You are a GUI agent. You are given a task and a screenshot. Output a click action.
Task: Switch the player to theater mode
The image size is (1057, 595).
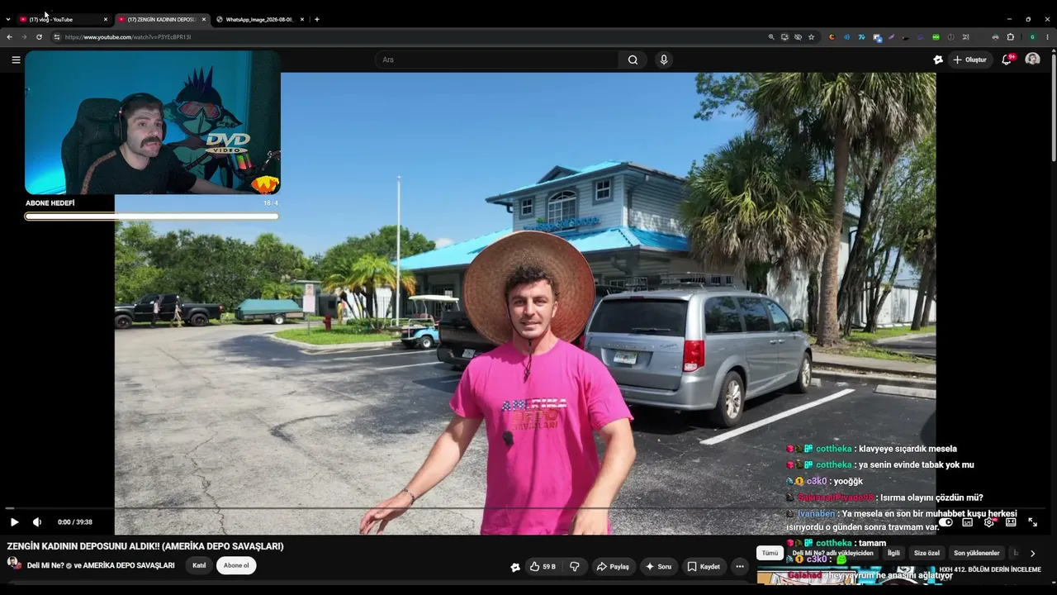[1011, 522]
